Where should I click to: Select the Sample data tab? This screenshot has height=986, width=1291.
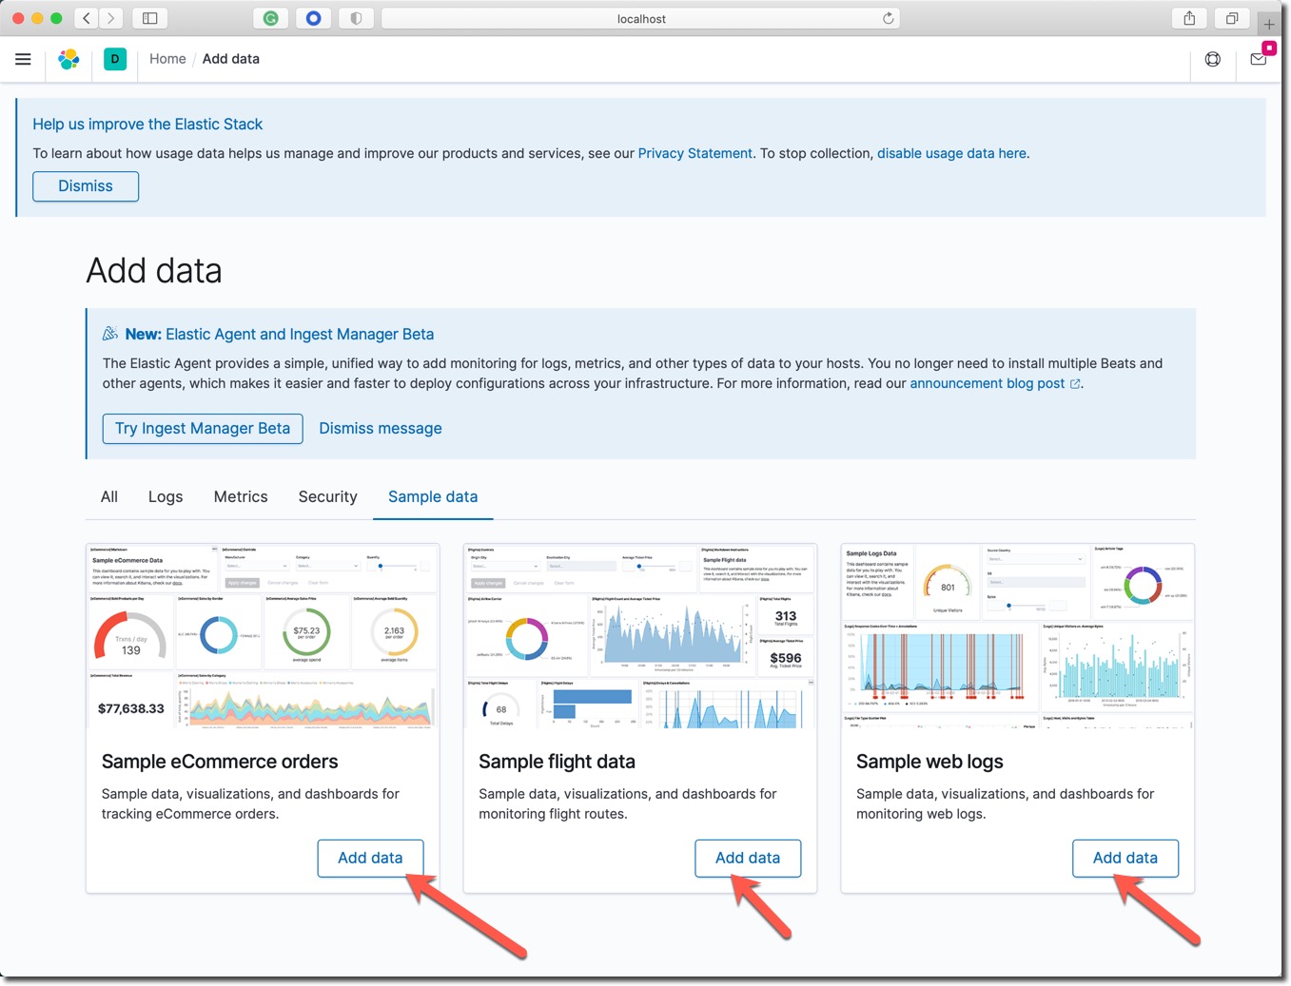433,496
